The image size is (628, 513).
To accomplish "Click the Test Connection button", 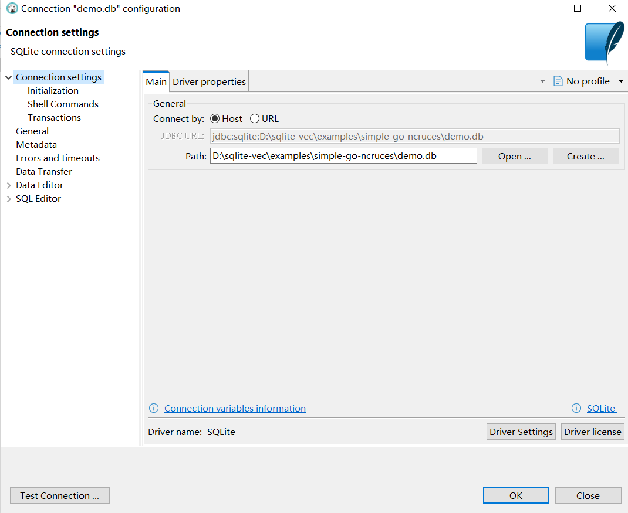I will point(59,495).
